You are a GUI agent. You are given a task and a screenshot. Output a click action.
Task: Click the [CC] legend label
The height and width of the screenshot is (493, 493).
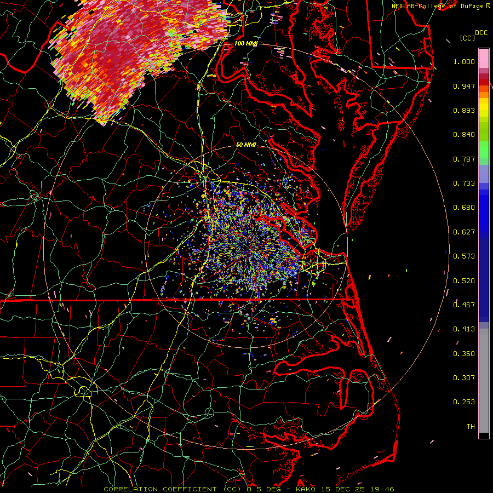click(468, 38)
